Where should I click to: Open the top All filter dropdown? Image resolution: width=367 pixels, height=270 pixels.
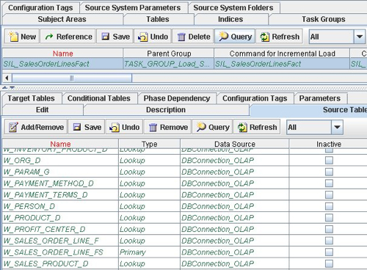coord(360,37)
